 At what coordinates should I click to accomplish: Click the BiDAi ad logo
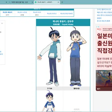pyautogui.click(x=99, y=29)
